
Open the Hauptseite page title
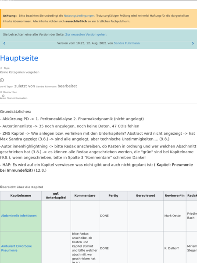pyautogui.click(x=19, y=58)
